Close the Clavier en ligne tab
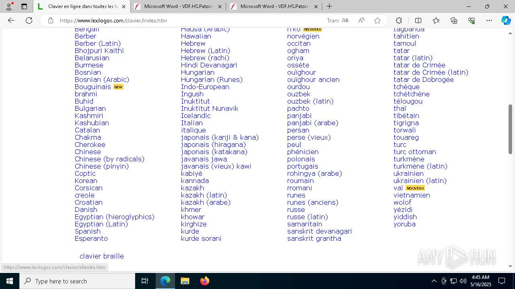Screen dimensions: 515x289 pyautogui.click(x=124, y=6)
